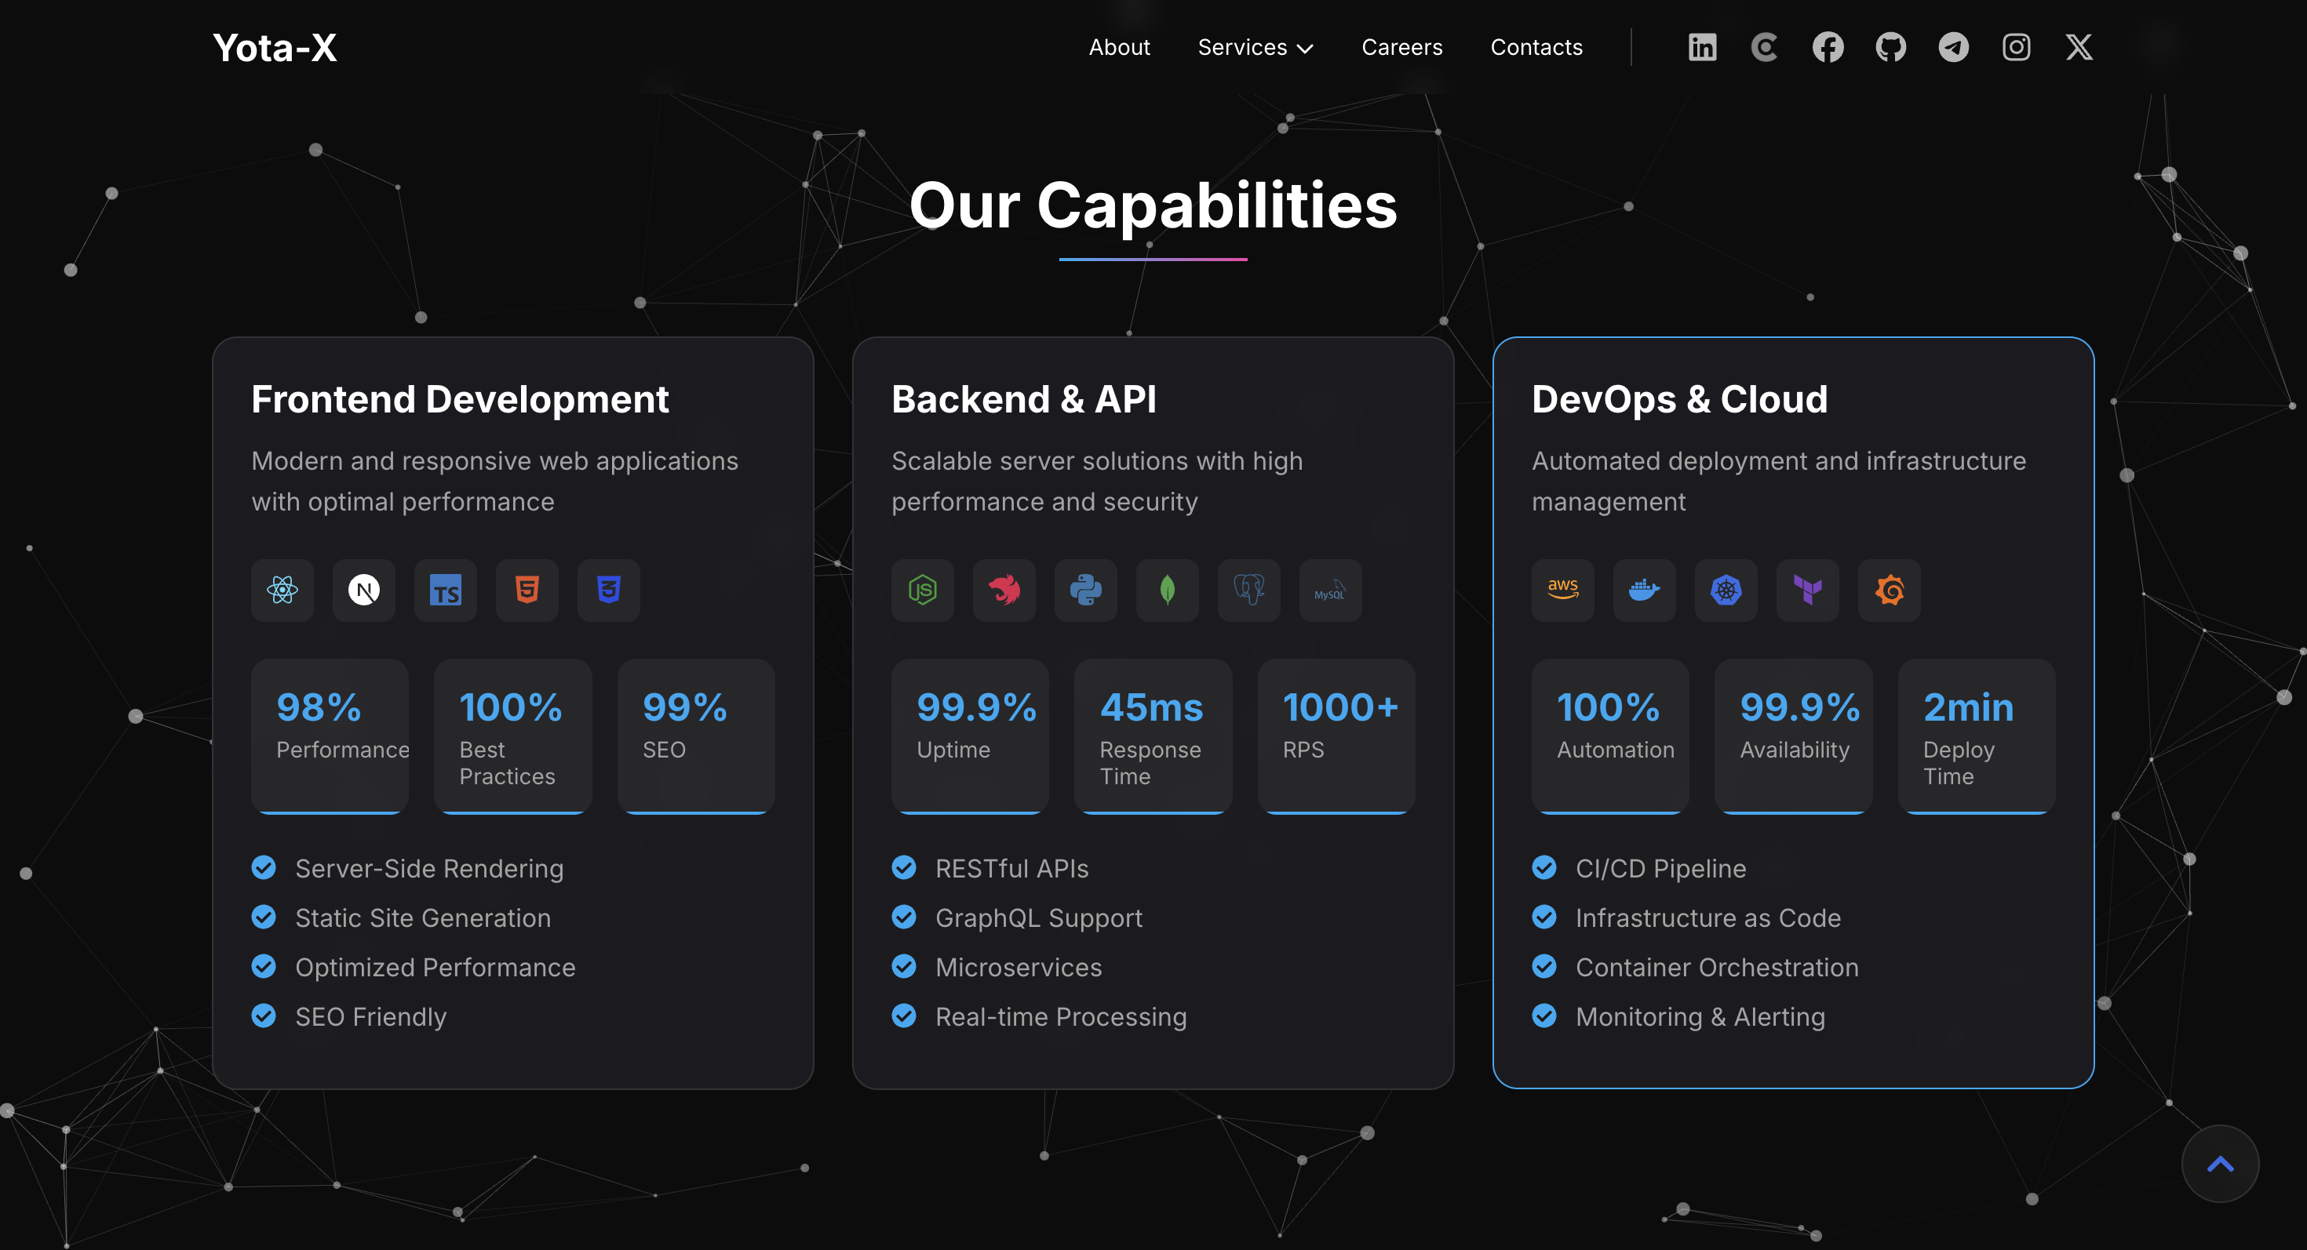Click the Yota-X logo
The image size is (2307, 1250).
(x=275, y=47)
